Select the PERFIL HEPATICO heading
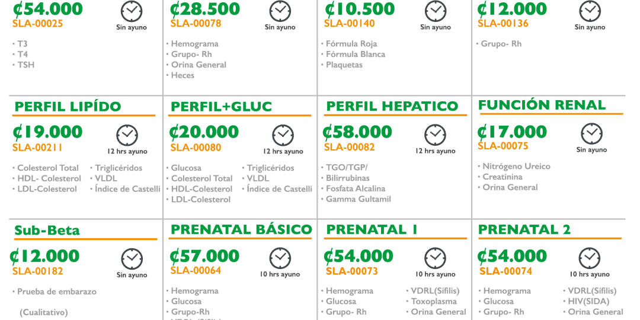 tap(392, 107)
